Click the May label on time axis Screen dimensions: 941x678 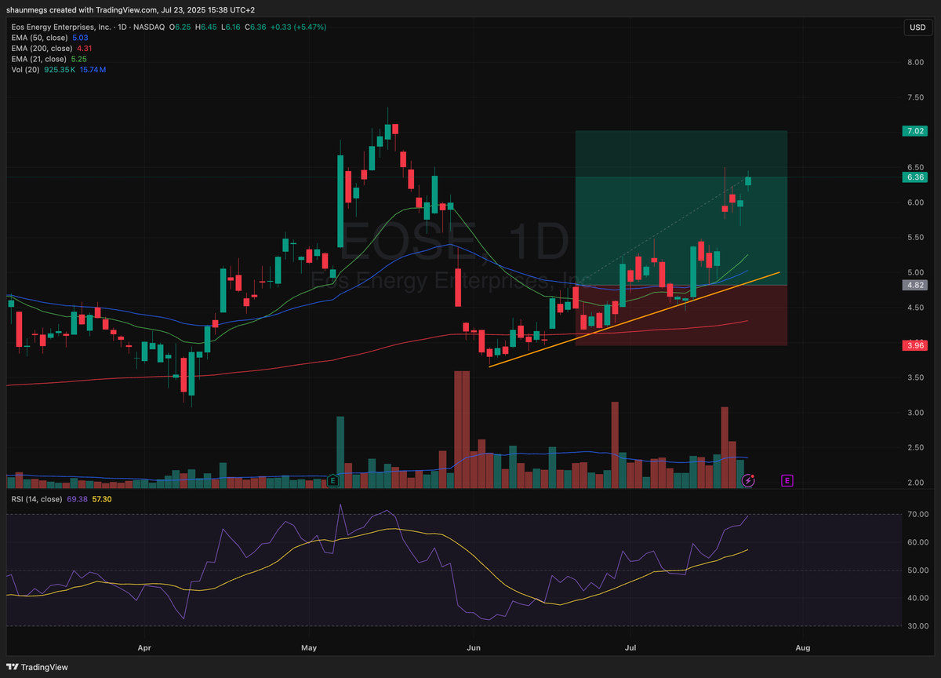click(308, 648)
